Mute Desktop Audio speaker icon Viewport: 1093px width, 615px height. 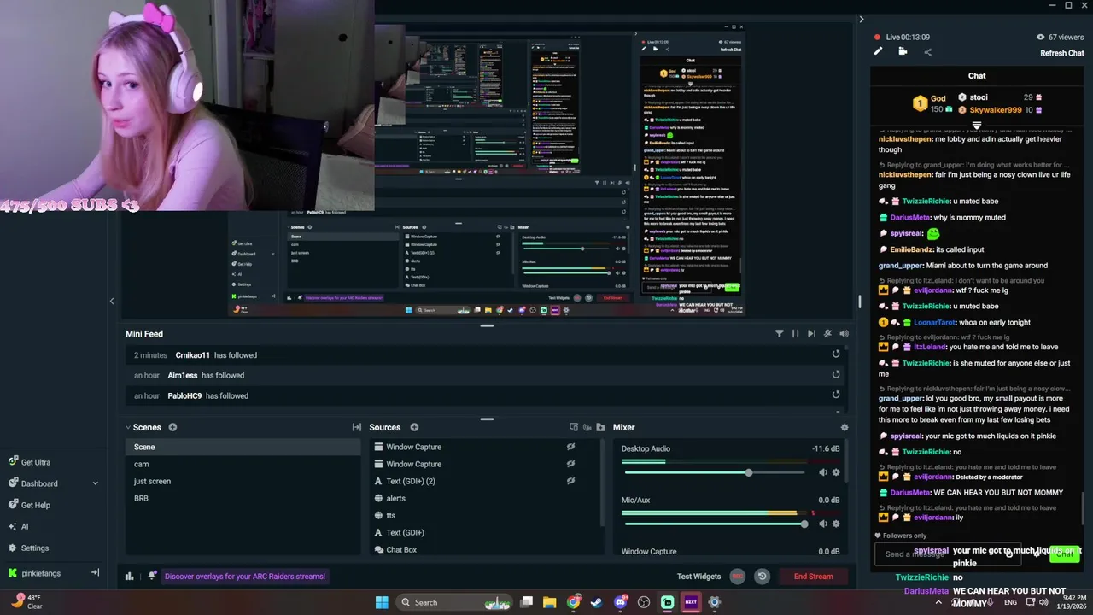[x=823, y=472]
